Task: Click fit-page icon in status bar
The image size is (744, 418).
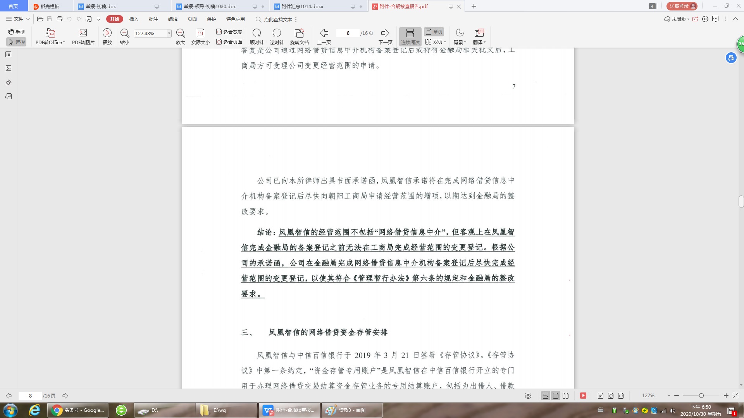Action: [611, 396]
